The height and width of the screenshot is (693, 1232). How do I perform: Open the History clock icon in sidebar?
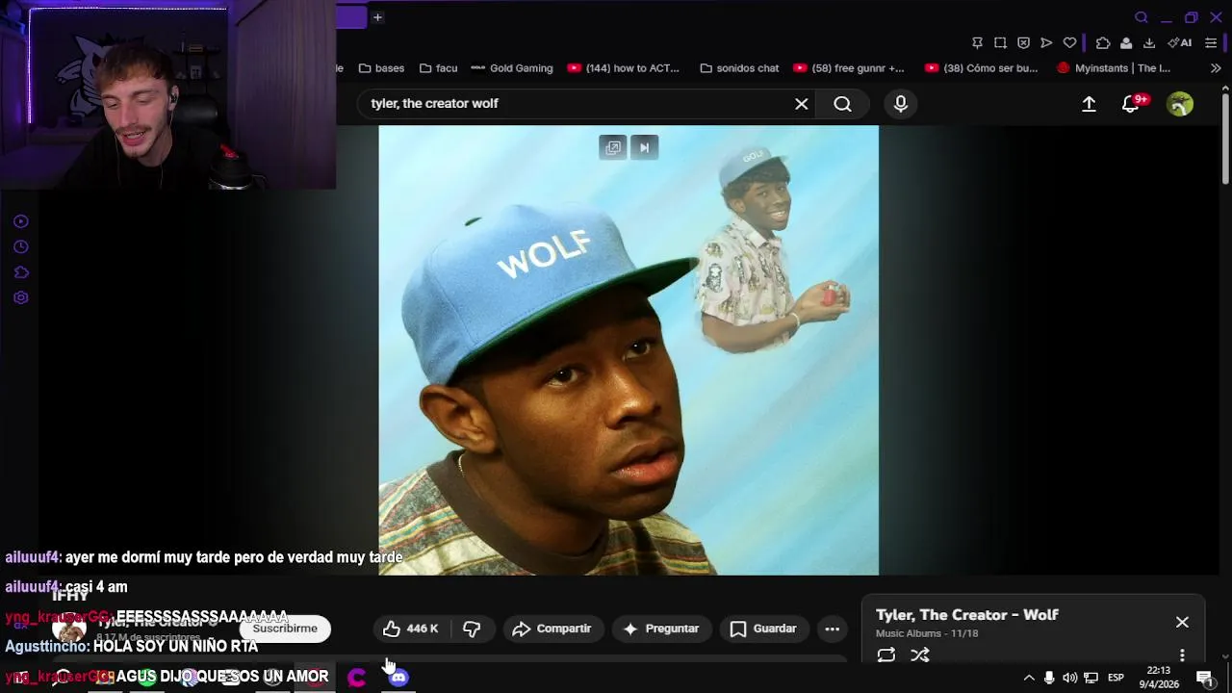(x=21, y=247)
